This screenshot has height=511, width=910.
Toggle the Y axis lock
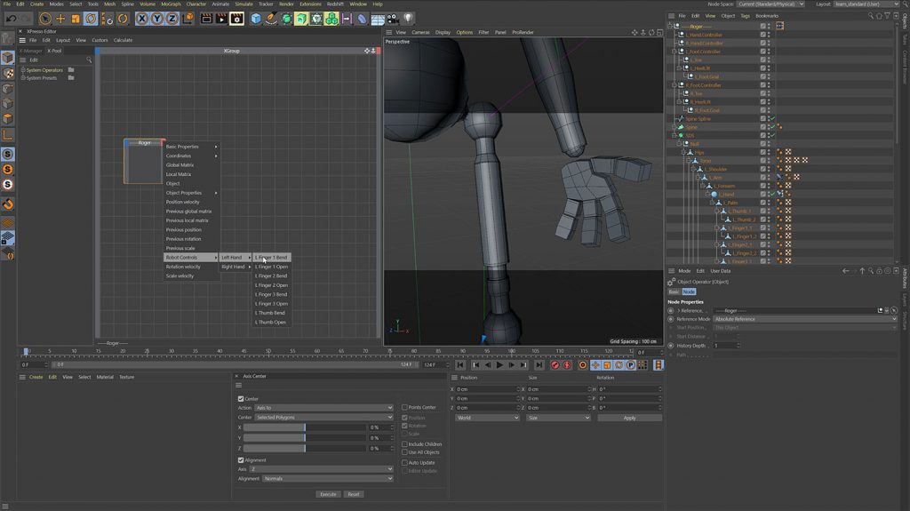click(156, 19)
